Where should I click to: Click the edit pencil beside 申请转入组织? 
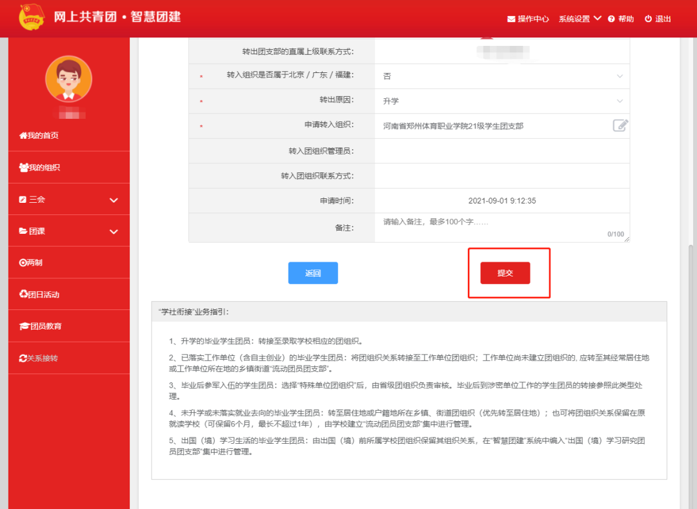pyautogui.click(x=620, y=125)
